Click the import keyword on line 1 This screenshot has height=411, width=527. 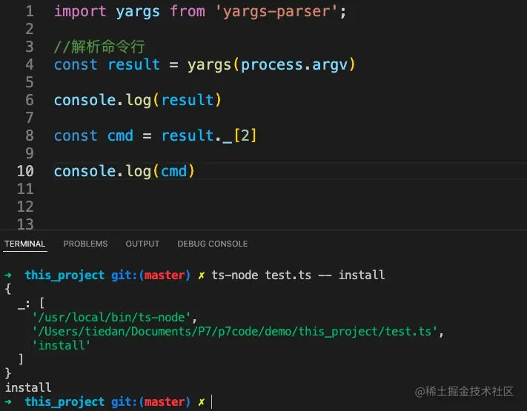click(x=80, y=11)
